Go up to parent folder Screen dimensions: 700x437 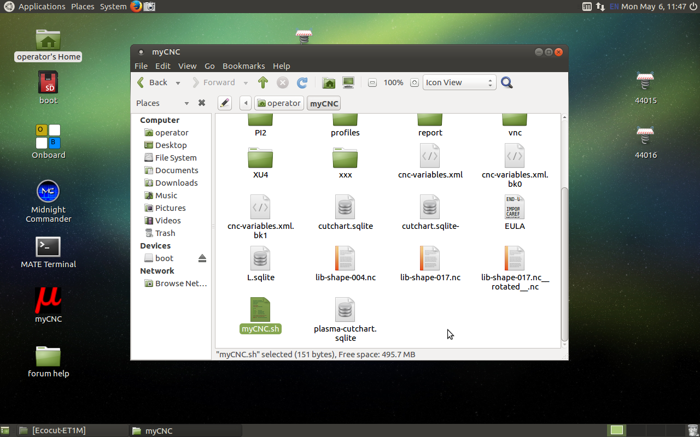tap(263, 82)
